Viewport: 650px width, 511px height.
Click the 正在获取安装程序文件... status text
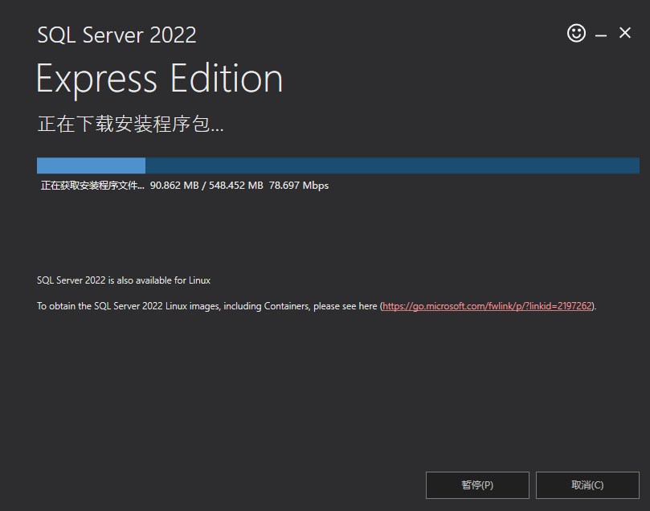92,186
